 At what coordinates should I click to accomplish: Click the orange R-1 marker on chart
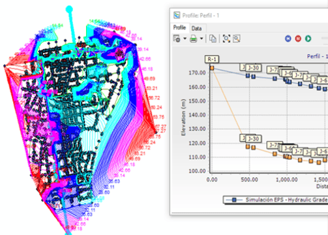point(212,68)
